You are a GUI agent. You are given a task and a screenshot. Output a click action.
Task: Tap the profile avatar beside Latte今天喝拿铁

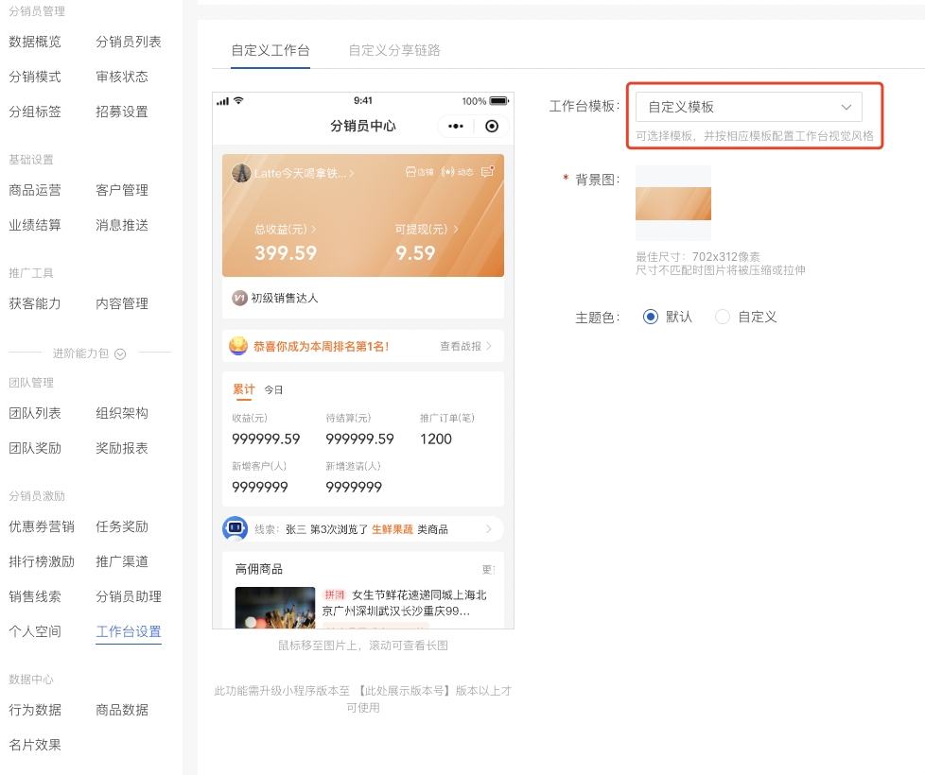(240, 173)
